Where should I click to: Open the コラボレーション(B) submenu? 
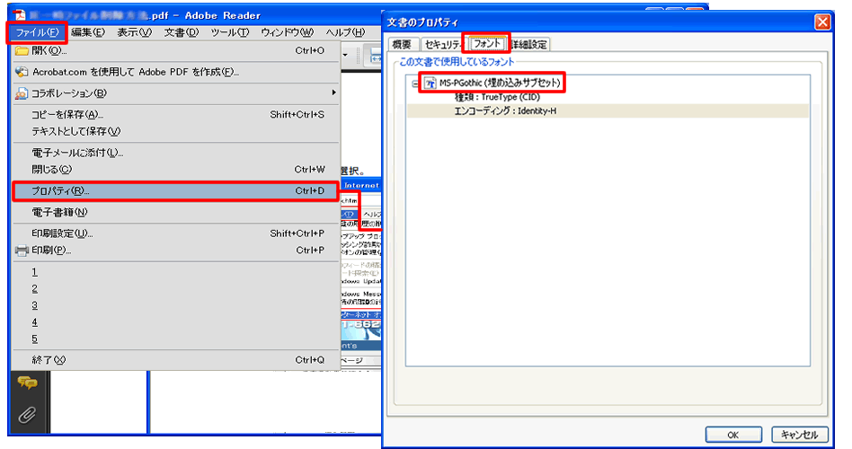click(x=175, y=93)
